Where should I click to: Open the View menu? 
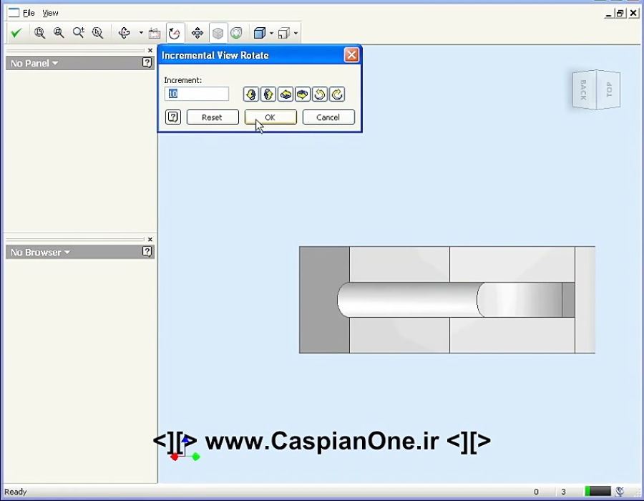[x=50, y=12]
